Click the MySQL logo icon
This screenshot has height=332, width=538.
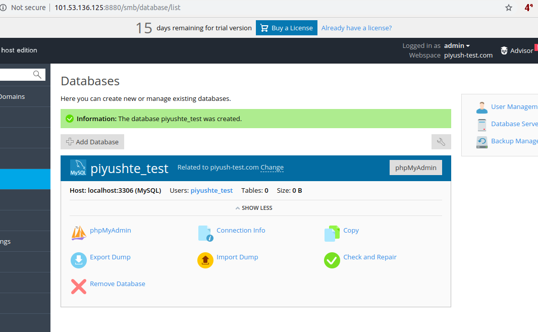78,168
